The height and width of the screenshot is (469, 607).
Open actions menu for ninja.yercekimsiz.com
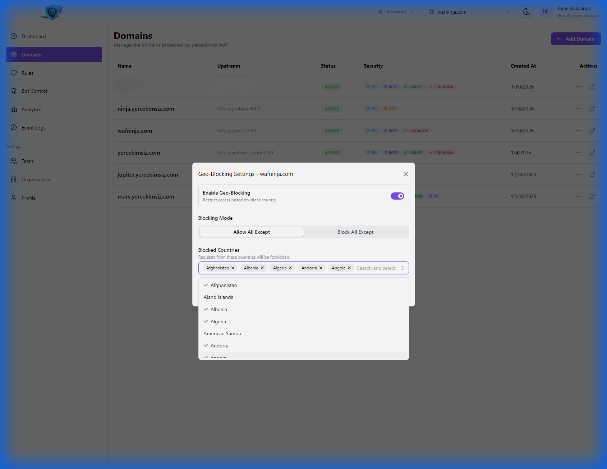click(579, 109)
